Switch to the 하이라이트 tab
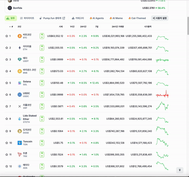The image size is (189, 177). [x=27, y=18]
